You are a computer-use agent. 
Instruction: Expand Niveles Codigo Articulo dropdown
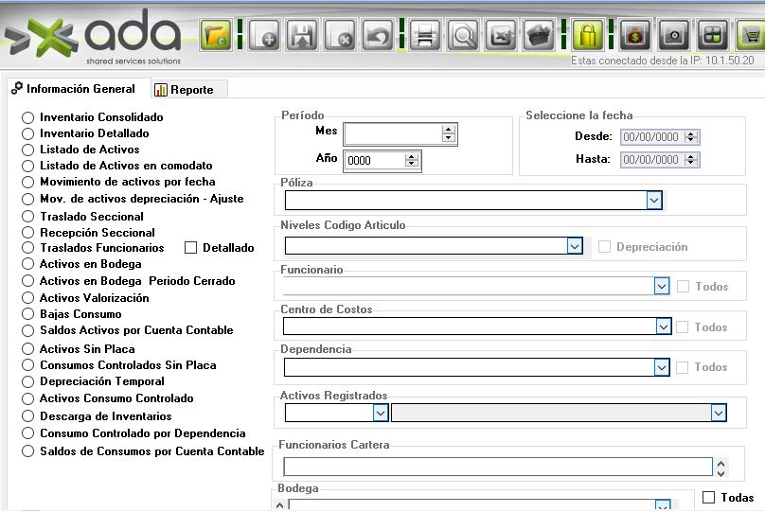(x=575, y=246)
